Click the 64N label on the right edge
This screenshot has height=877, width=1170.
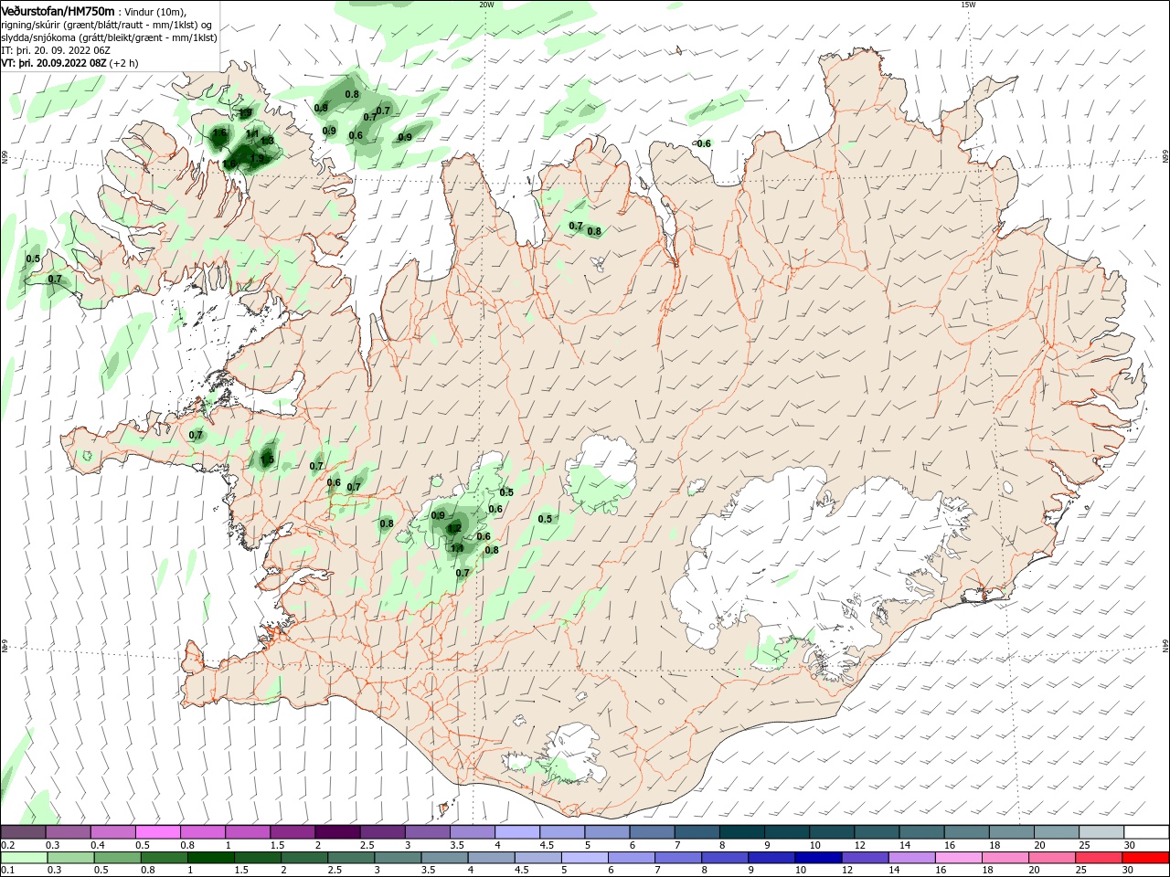pos(1165,645)
